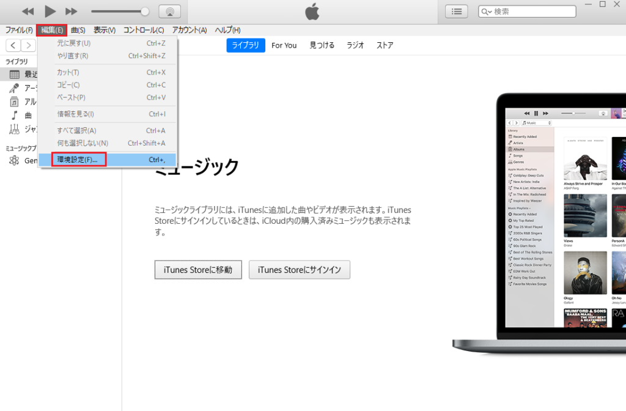Viewport: 626px width, 411px height.
Task: Switch to the 見つける tab
Action: [x=322, y=45]
